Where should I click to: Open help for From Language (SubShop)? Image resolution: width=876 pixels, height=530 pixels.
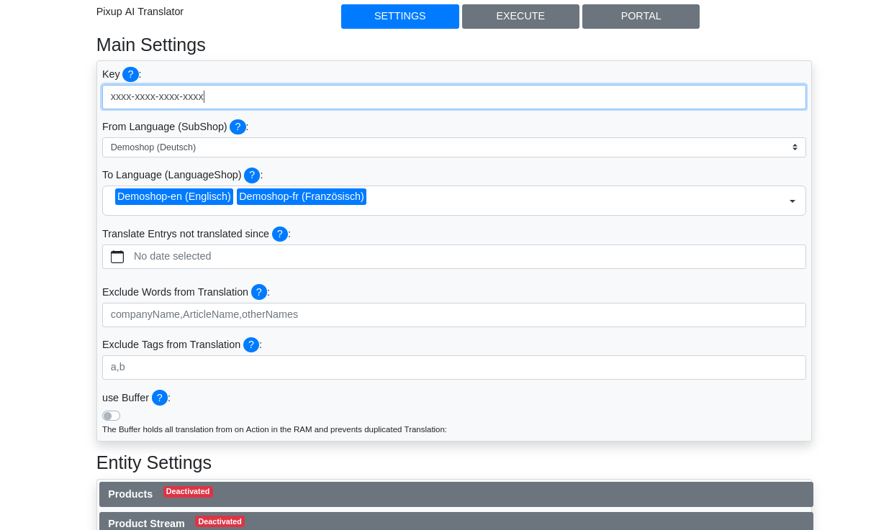coord(238,127)
